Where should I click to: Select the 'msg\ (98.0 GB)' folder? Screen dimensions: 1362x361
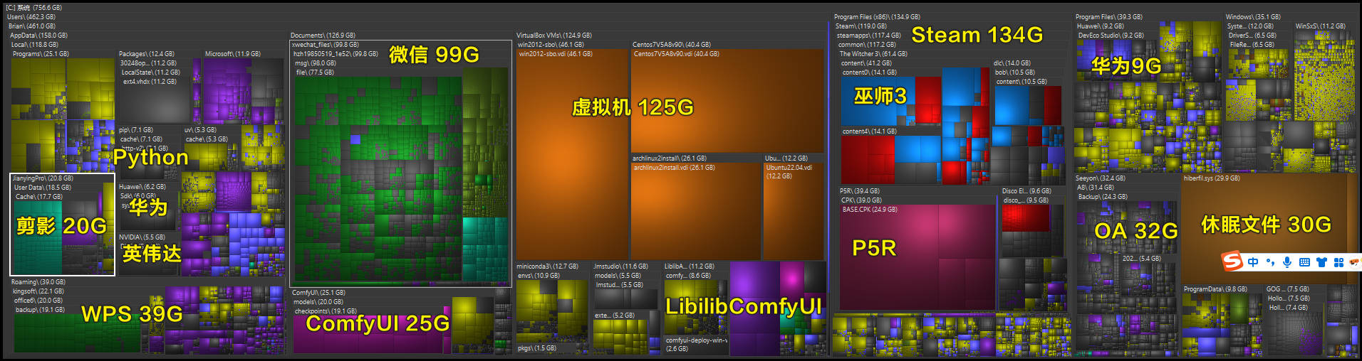pyautogui.click(x=316, y=63)
